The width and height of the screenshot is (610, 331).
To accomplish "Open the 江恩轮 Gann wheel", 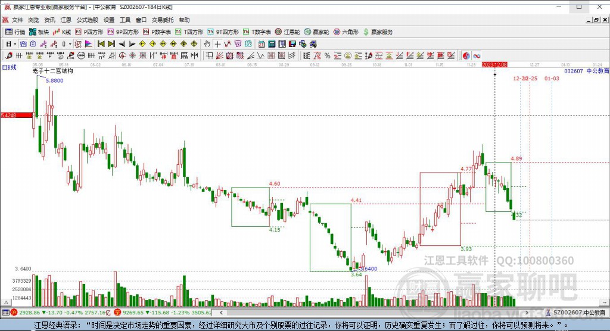I will click(288, 32).
